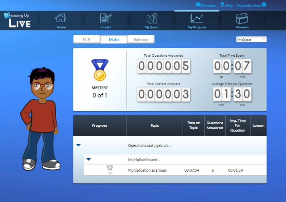
Task: Click the Rewards menu label
Action: (x=242, y=27)
